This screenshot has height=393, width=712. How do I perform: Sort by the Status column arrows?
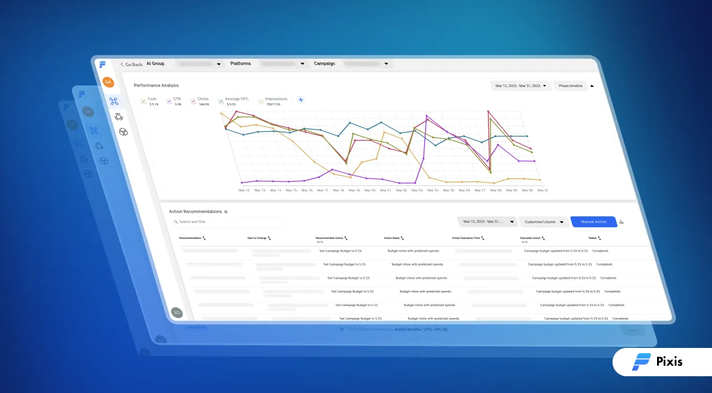(x=599, y=238)
